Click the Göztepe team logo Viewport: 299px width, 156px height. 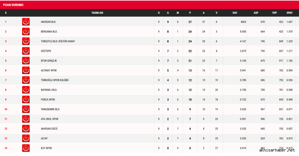tap(26, 51)
